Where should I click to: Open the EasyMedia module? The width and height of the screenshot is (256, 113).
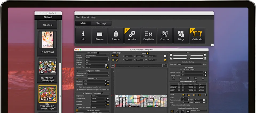point(149,36)
